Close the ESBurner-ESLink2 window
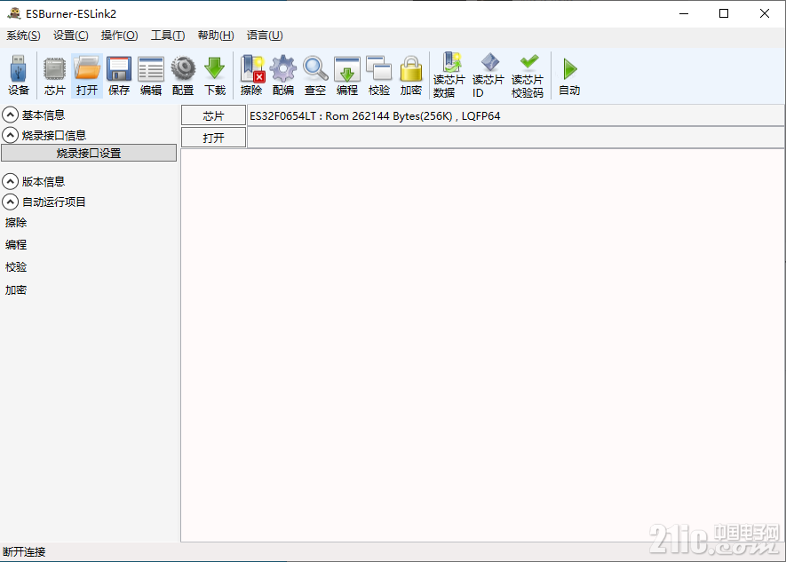786x562 pixels. point(765,13)
